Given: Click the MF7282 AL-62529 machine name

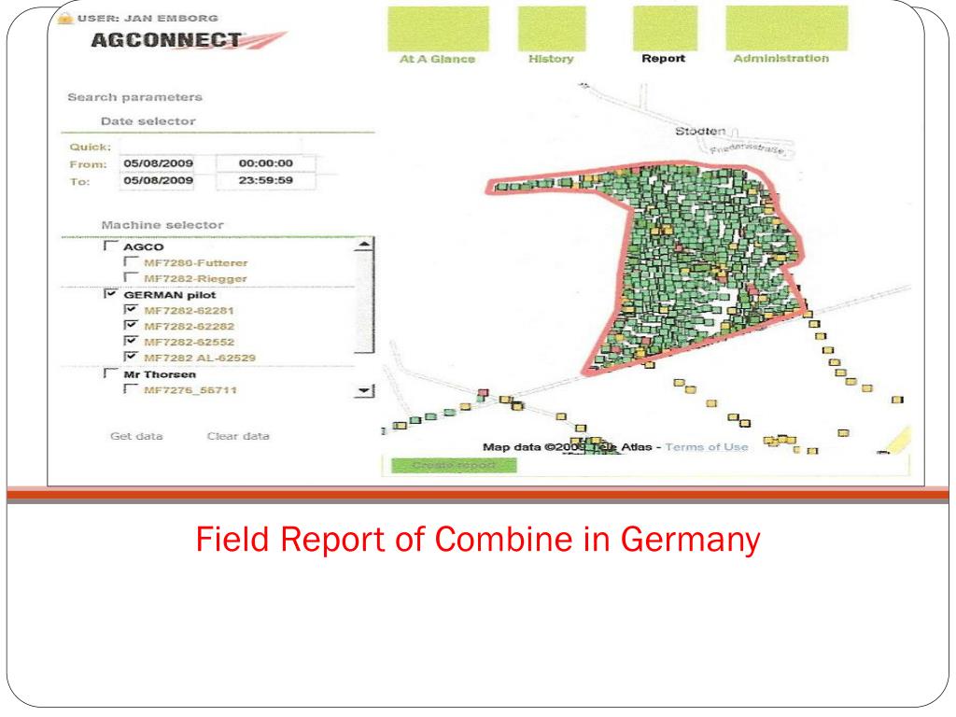Looking at the screenshot, I should [200, 358].
